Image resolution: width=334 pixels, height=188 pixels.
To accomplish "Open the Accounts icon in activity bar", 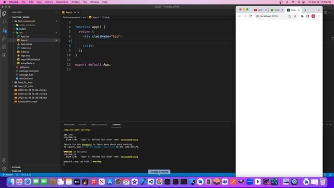I will point(4,160).
